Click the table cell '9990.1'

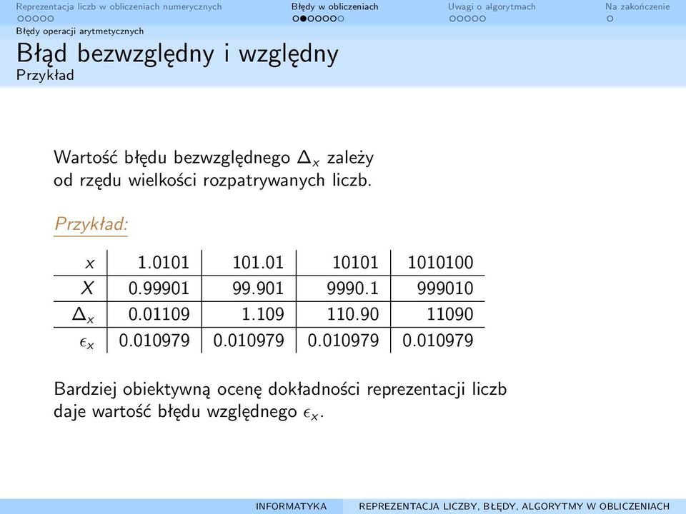[352, 288]
